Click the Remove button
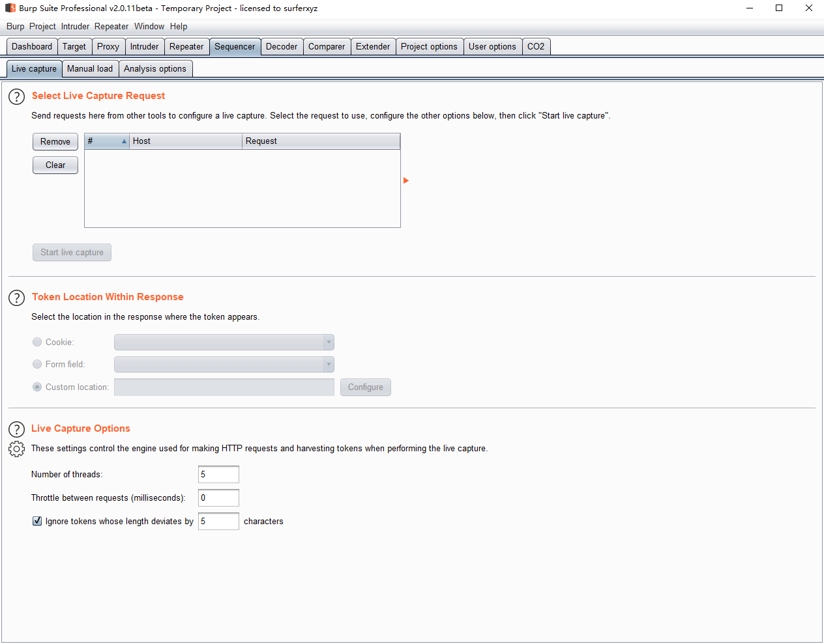Viewport: 824px width, 644px height. click(55, 142)
